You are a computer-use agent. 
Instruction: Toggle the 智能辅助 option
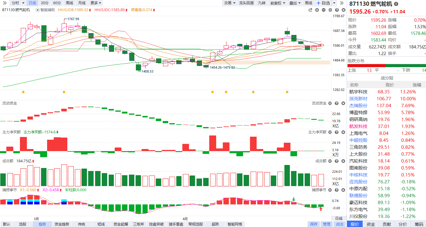click(x=45, y=10)
